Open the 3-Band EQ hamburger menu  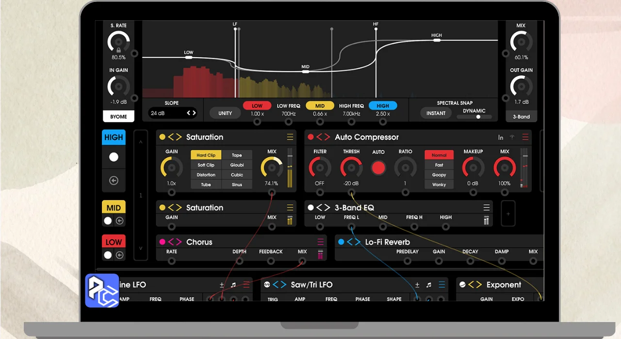[x=486, y=208]
